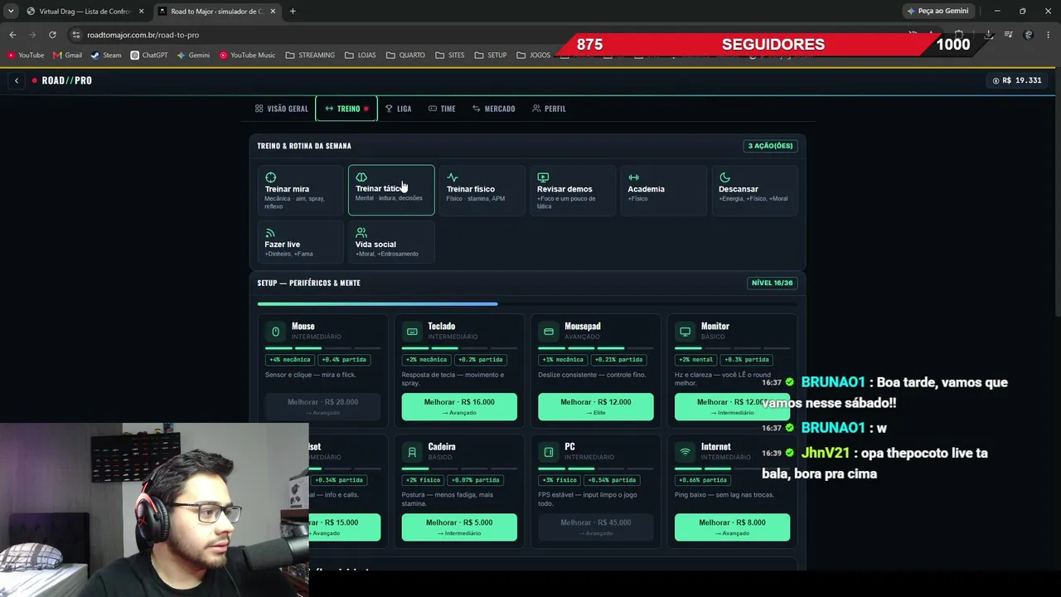Click the Mouse upgrade R$ 28.000 button

click(x=323, y=406)
